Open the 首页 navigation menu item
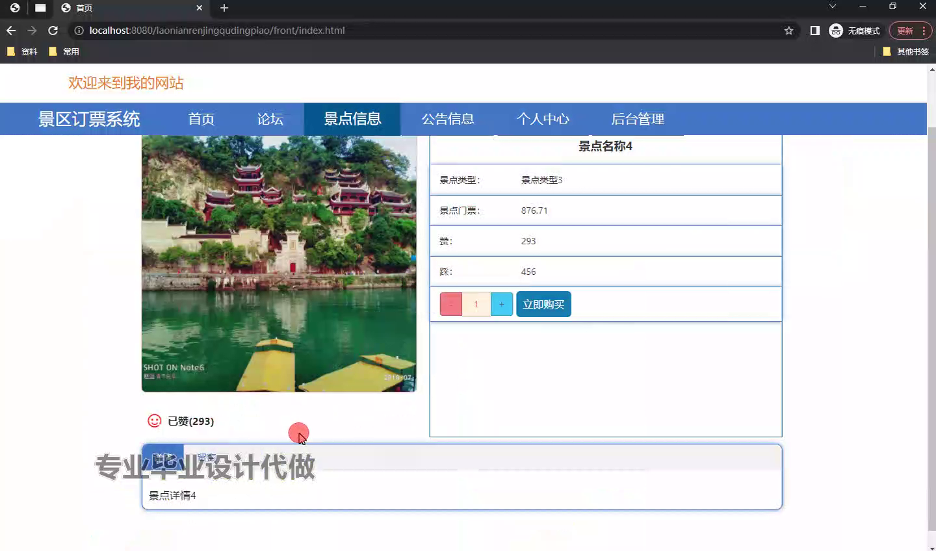Viewport: 936px width, 551px height. click(201, 119)
